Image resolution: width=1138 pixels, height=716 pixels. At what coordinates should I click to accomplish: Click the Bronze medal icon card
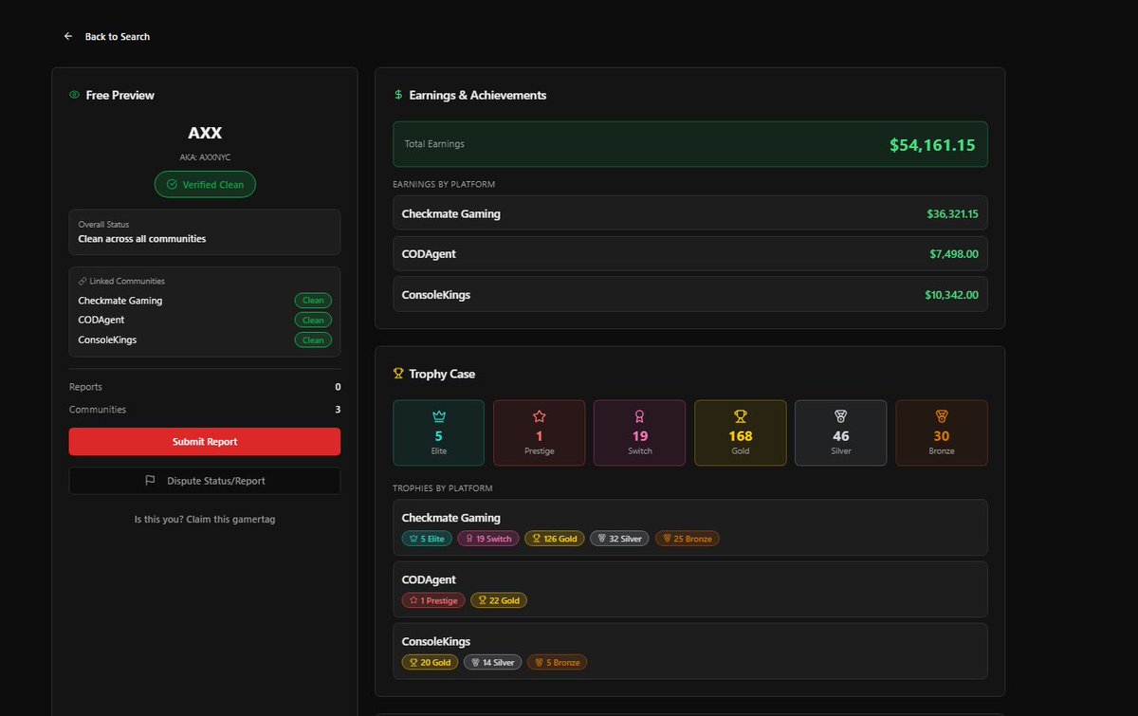tap(942, 432)
